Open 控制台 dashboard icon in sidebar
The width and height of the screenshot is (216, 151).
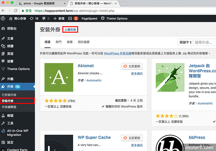pos(3,28)
